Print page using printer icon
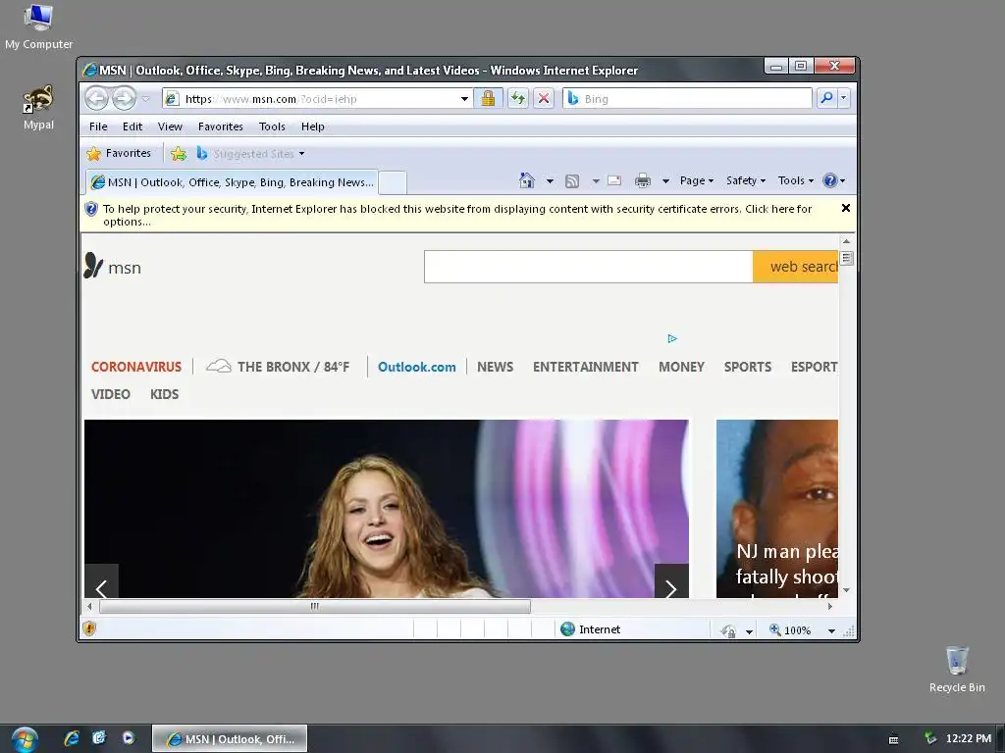The image size is (1005, 753). [x=642, y=180]
